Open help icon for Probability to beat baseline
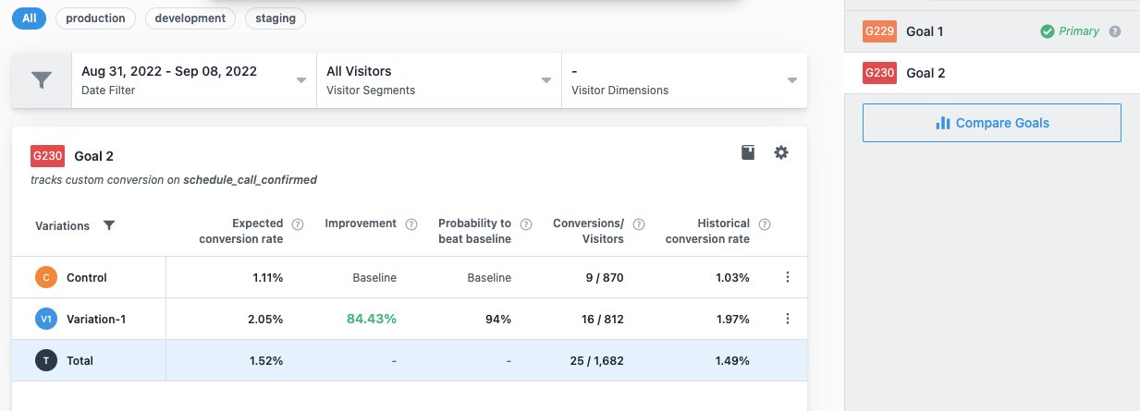1140x411 pixels. click(526, 224)
